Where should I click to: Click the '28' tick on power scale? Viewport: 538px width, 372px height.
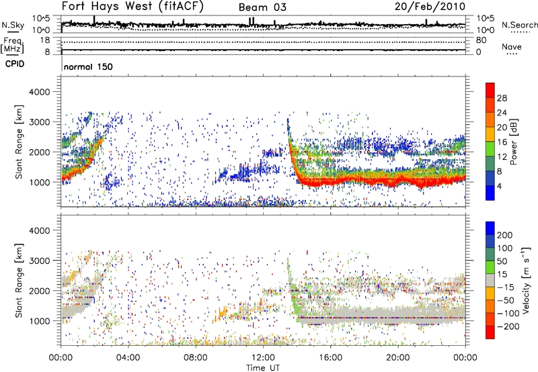pyautogui.click(x=502, y=98)
